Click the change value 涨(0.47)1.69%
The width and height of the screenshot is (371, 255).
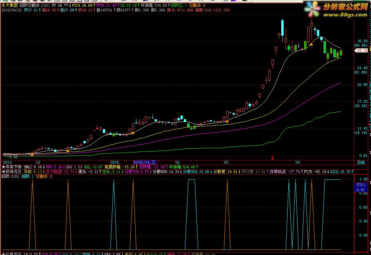[x=180, y=10]
